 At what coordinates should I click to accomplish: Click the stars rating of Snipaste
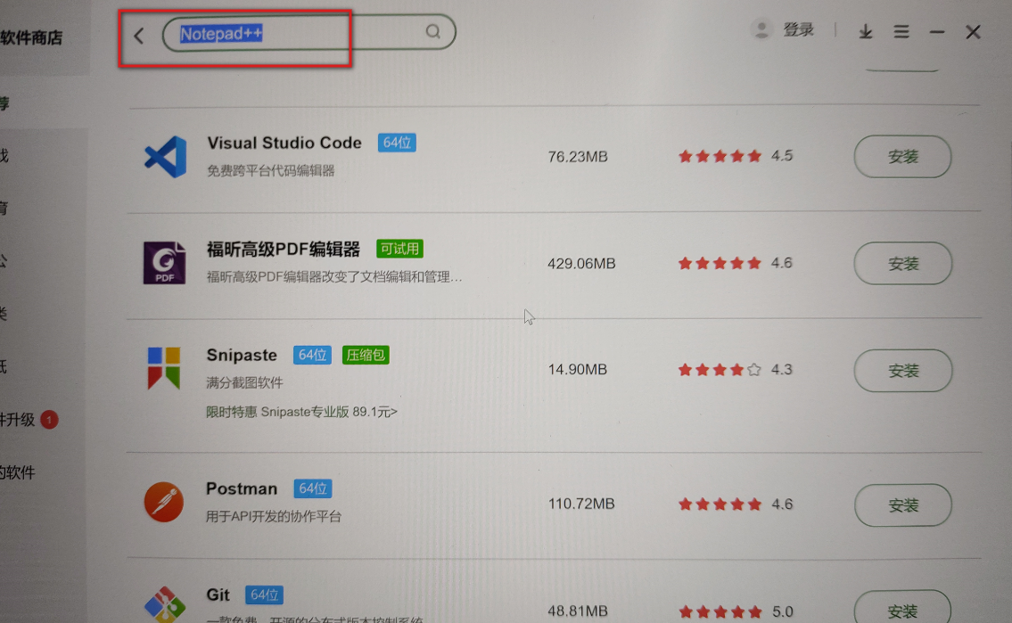point(720,370)
